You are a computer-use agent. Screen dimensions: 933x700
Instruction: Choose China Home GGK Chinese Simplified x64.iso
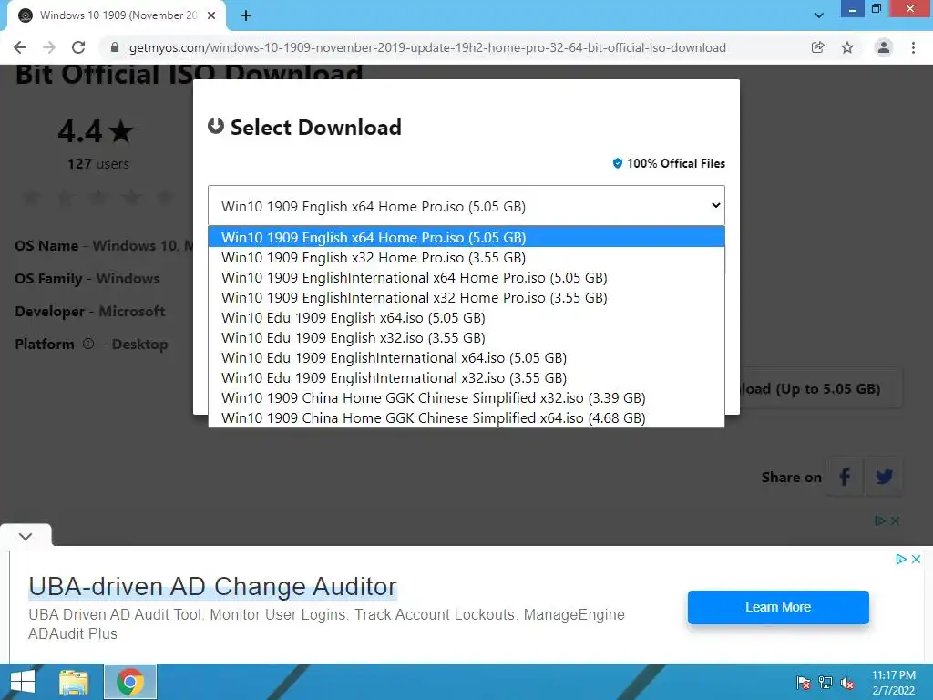pos(466,417)
